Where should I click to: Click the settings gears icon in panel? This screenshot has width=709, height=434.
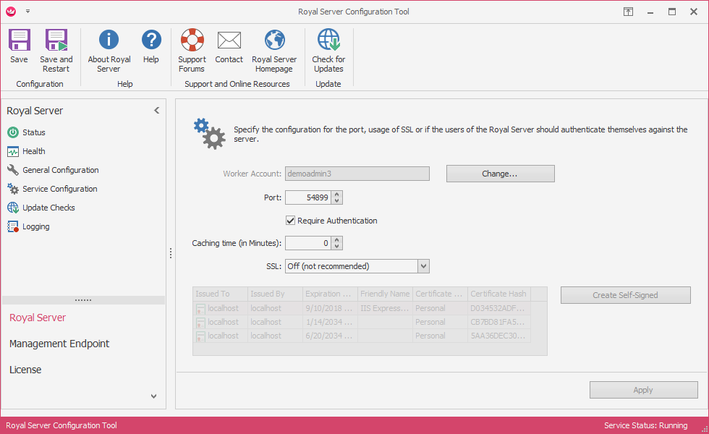coord(209,134)
